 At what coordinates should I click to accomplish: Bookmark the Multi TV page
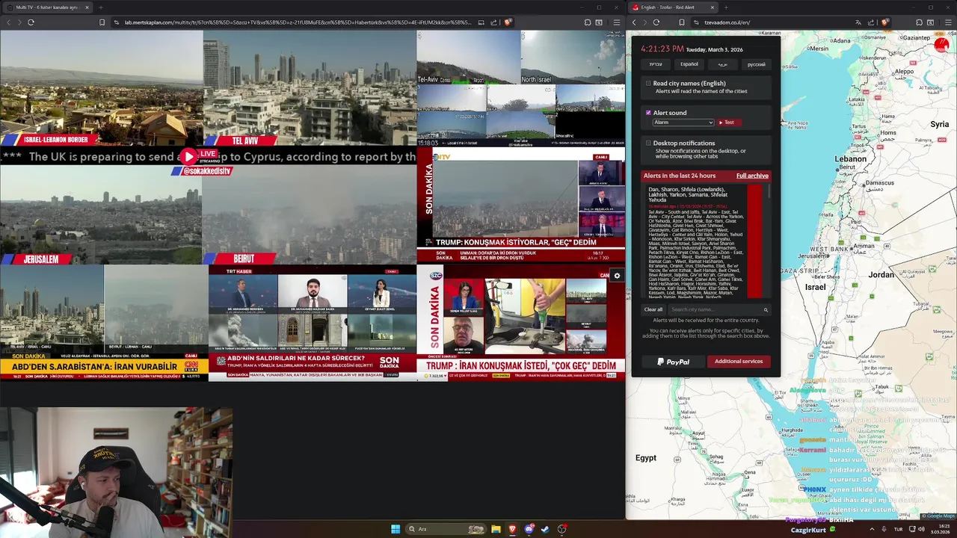102,22
